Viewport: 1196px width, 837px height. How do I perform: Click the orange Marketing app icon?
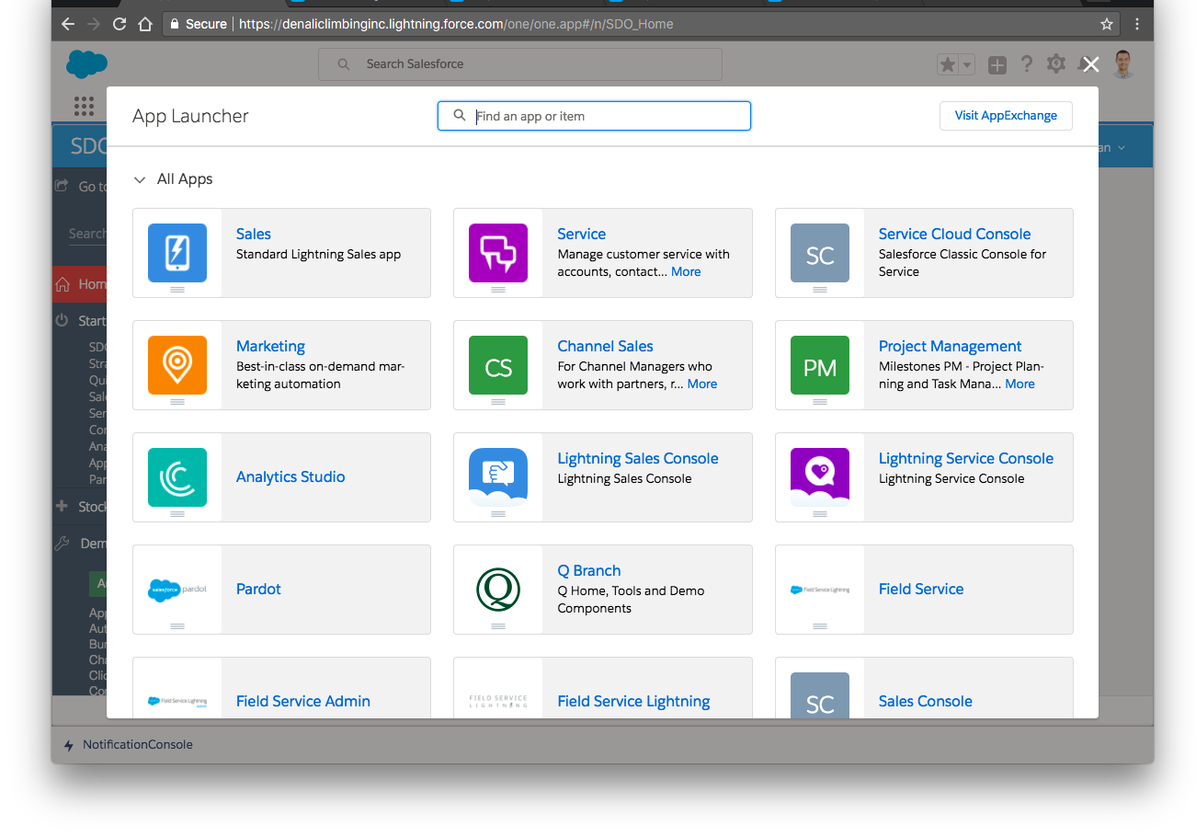pos(177,365)
